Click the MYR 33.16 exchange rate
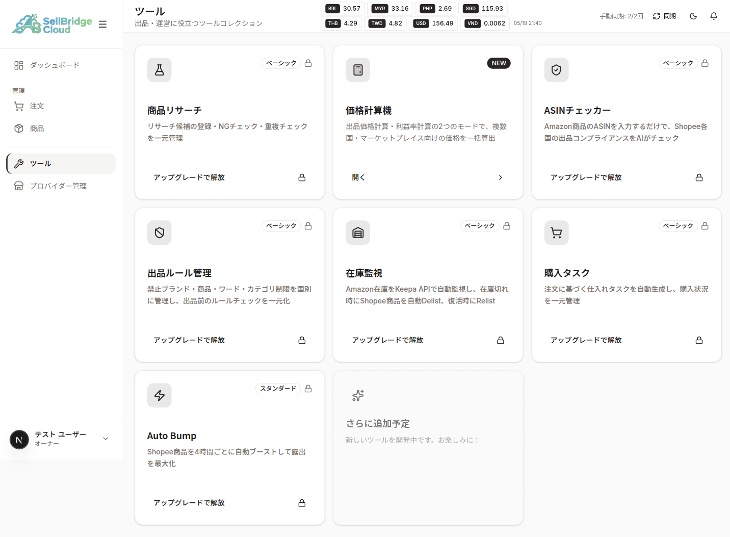This screenshot has height=537, width=730. coord(390,9)
